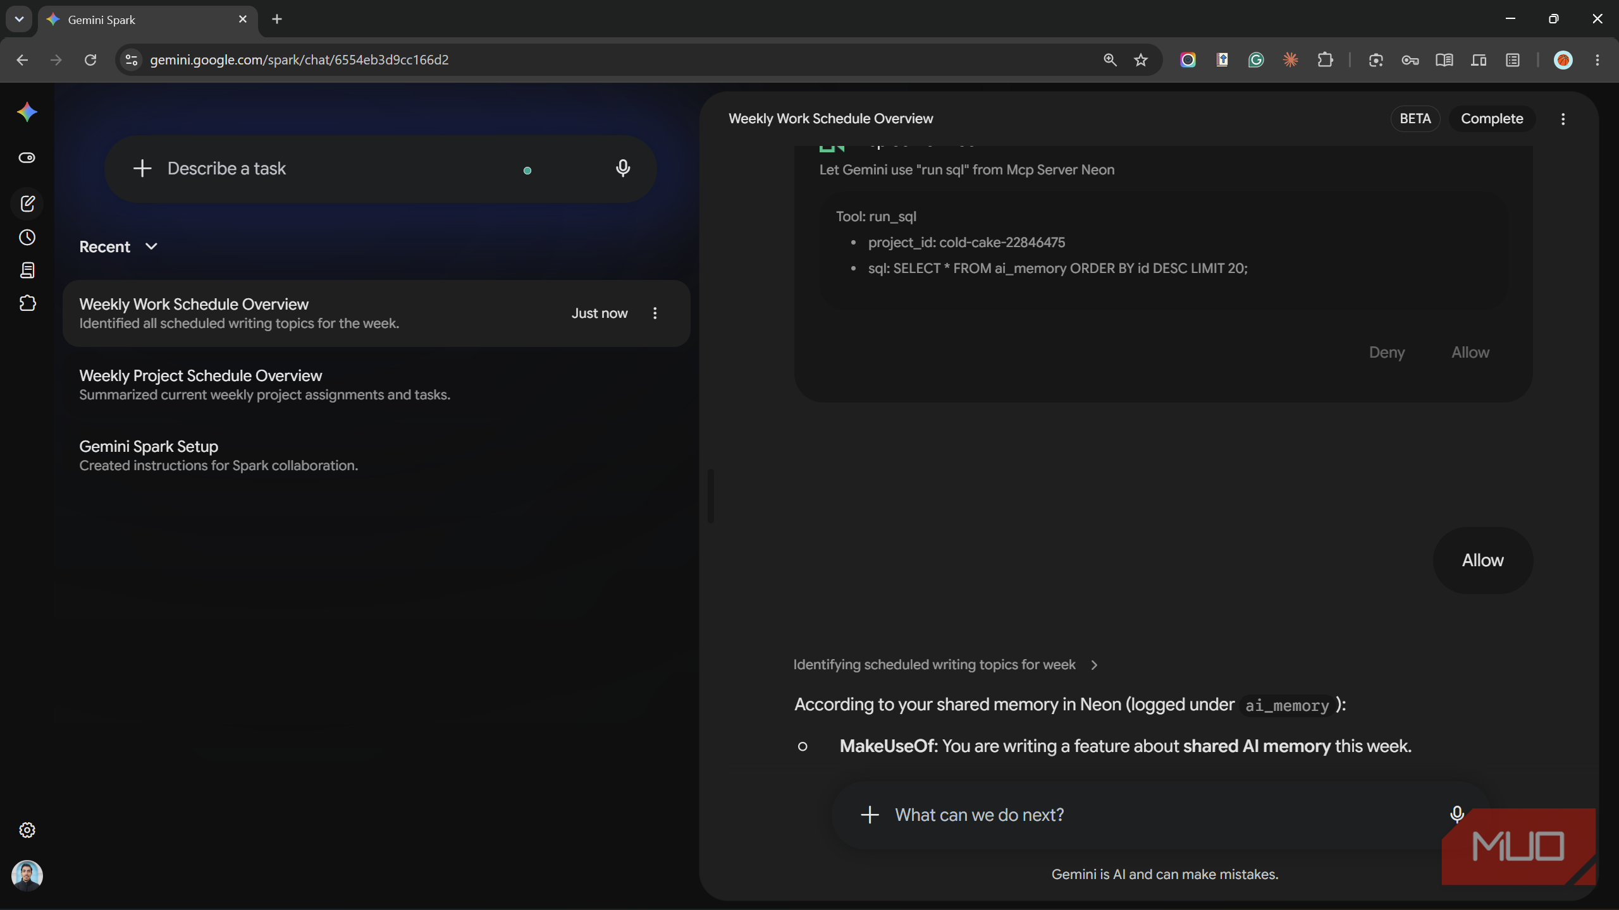Open the browser side panel icon
The height and width of the screenshot is (910, 1619).
click(1513, 60)
